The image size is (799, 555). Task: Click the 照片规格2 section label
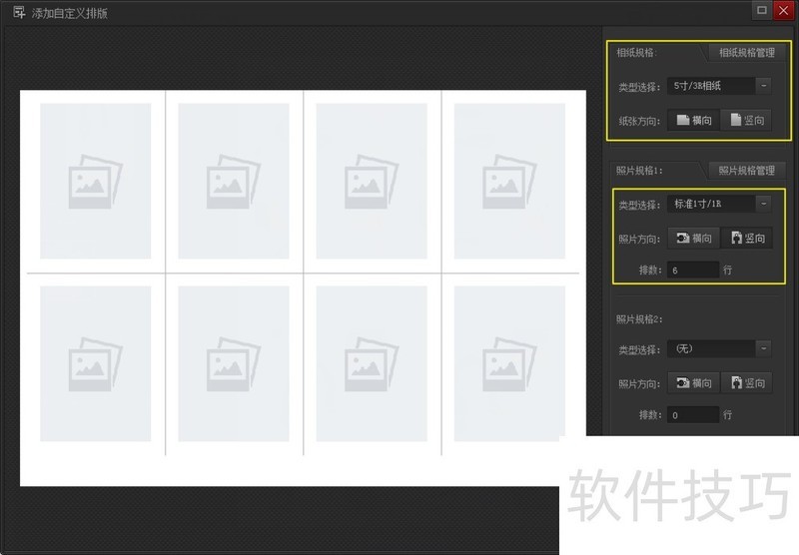pos(639,319)
